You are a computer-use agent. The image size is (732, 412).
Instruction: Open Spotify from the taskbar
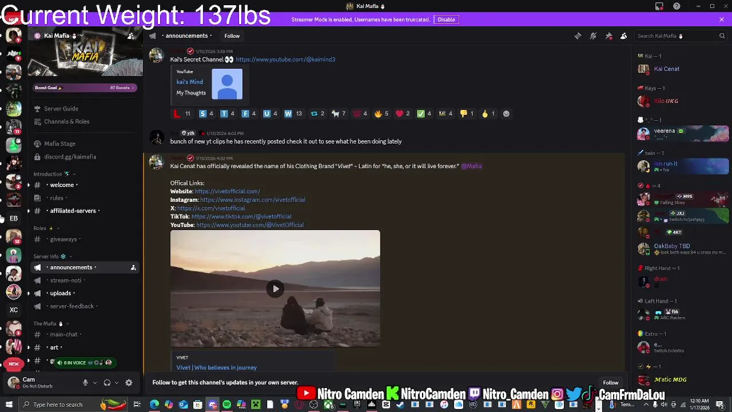click(x=226, y=405)
